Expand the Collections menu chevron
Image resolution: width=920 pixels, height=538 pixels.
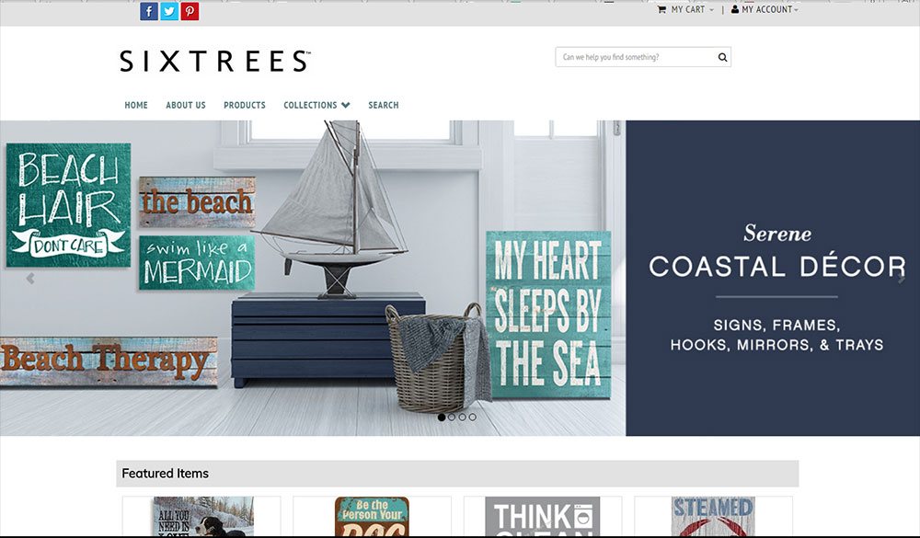click(x=346, y=105)
